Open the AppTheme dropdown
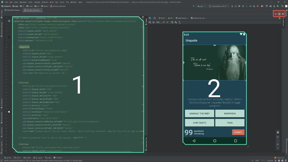 (182, 18)
